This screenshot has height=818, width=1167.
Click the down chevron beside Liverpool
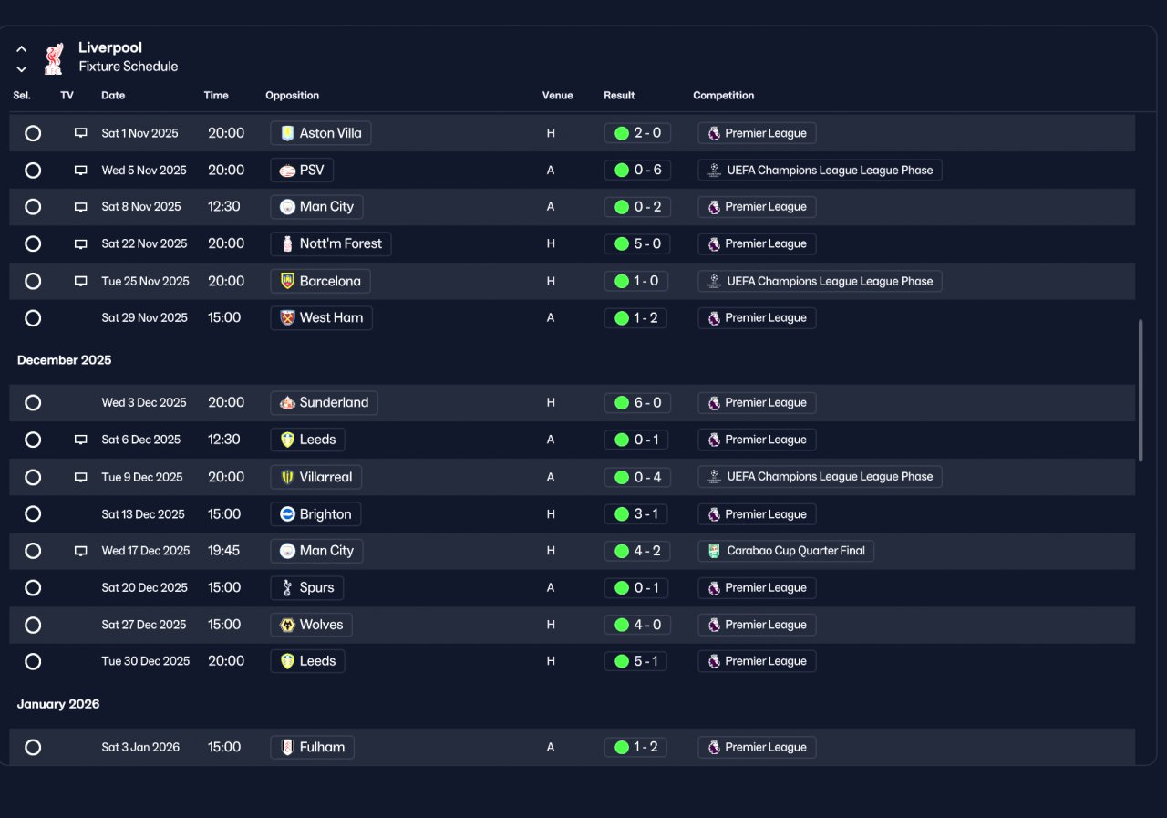point(22,68)
